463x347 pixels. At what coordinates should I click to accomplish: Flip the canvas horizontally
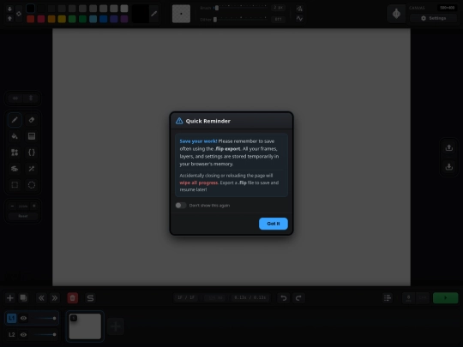tap(15, 99)
